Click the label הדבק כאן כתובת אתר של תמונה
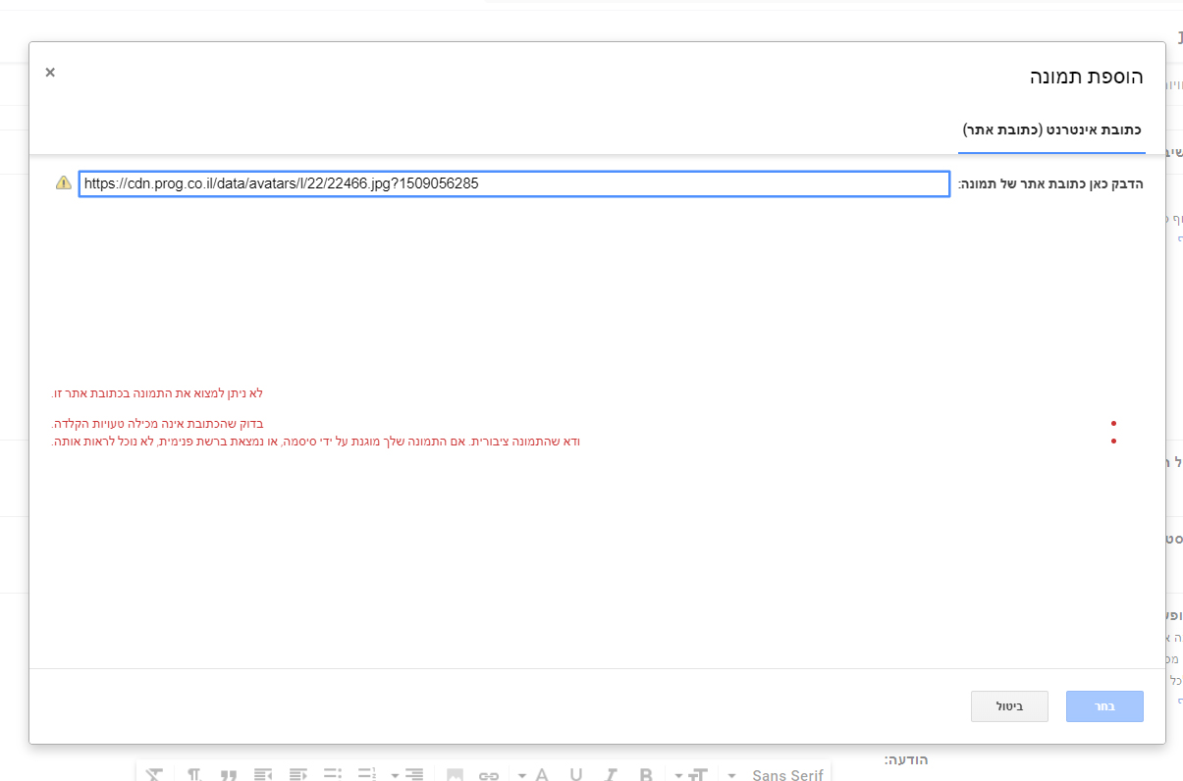 point(1050,183)
